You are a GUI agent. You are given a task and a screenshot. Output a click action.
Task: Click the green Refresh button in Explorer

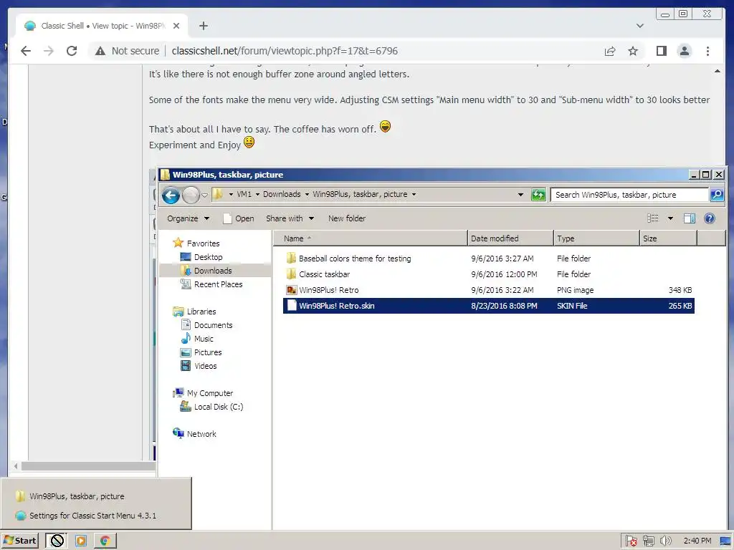coord(538,195)
